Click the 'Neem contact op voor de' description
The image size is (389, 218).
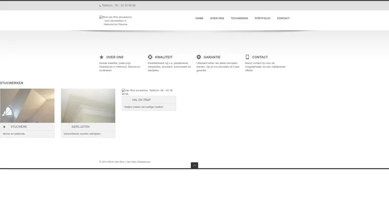(x=265, y=67)
